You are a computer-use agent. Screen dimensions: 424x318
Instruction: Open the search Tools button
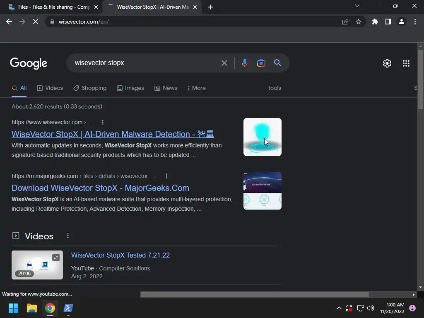(274, 88)
